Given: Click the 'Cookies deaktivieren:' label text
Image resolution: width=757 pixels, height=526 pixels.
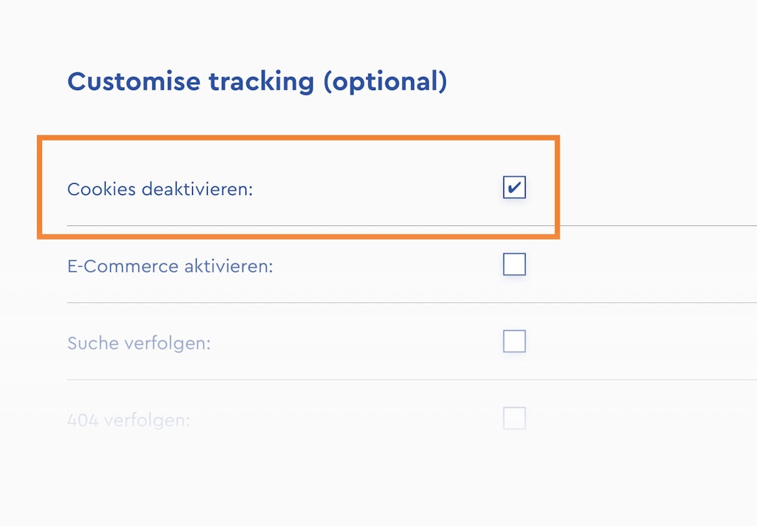Looking at the screenshot, I should click(160, 189).
